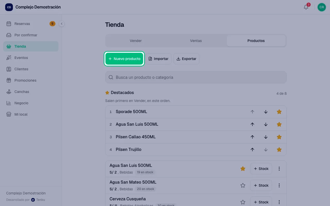The image size is (330, 206).
Task: Switch to the Vender tab
Action: 136,41
